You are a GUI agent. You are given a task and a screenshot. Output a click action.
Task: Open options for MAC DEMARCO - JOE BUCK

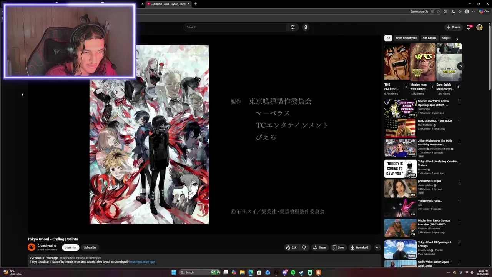point(460,122)
